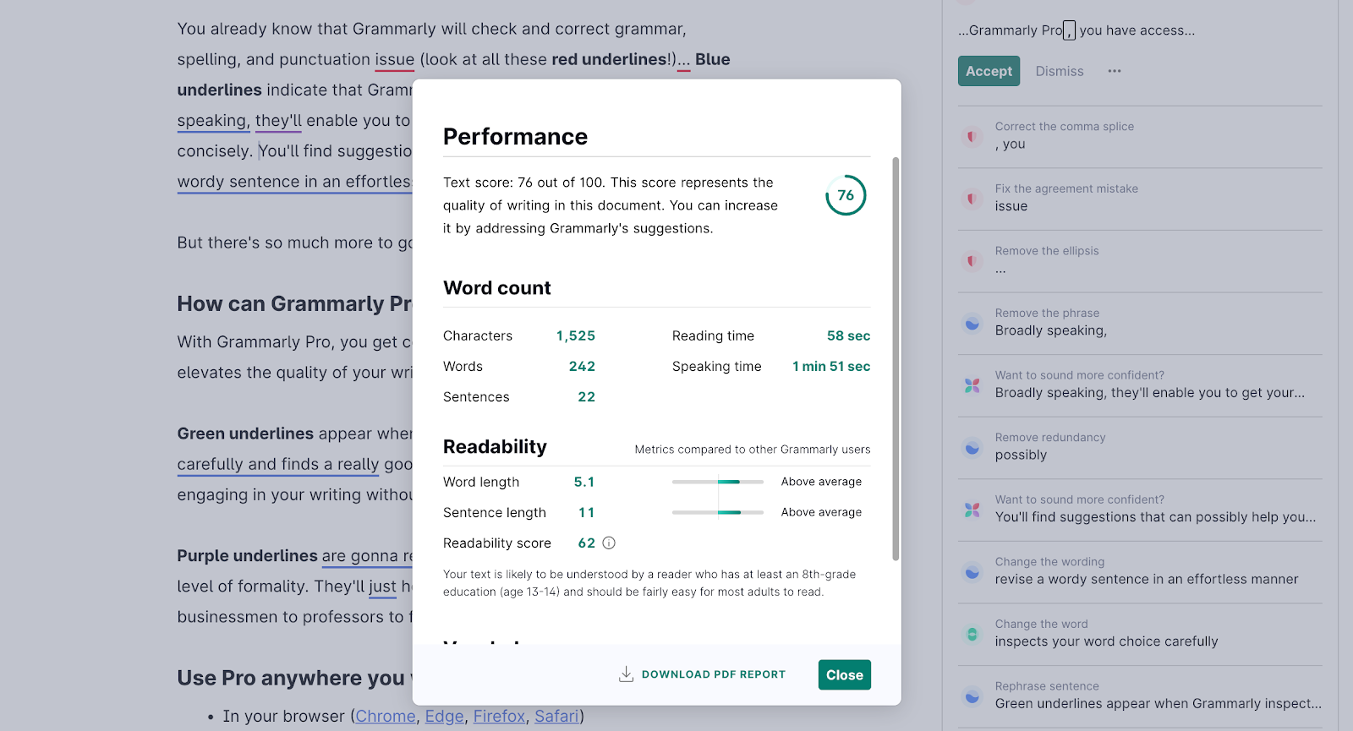Open the Rephrase sentence suggestion

pyautogui.click(x=1140, y=696)
